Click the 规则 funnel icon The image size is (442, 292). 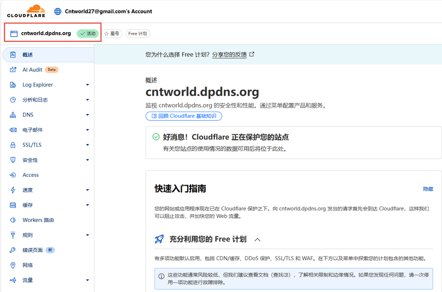tap(13, 235)
